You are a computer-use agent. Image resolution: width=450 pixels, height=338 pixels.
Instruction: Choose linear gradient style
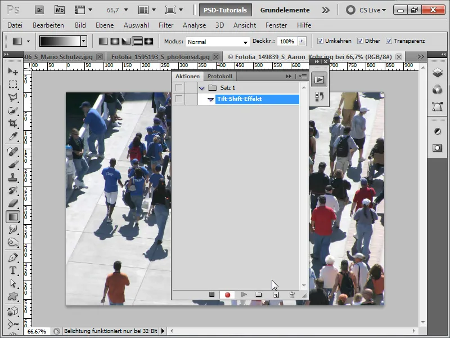[x=103, y=41]
